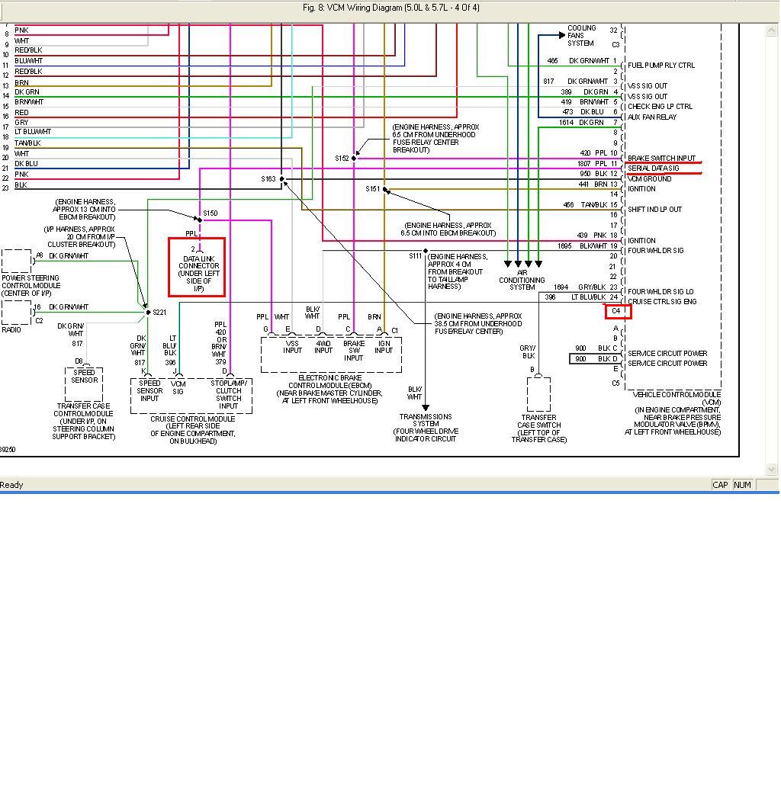Click the Brake Switch Input pin label
This screenshot has width=781, height=802.
pos(661,159)
